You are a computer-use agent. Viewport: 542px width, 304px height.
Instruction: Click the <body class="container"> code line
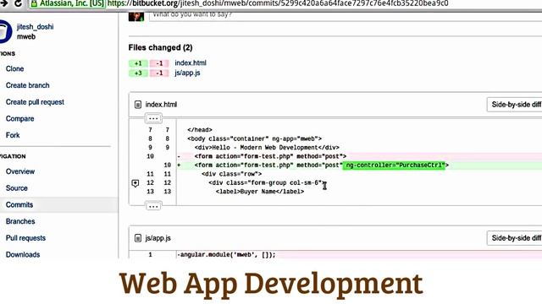pos(254,138)
